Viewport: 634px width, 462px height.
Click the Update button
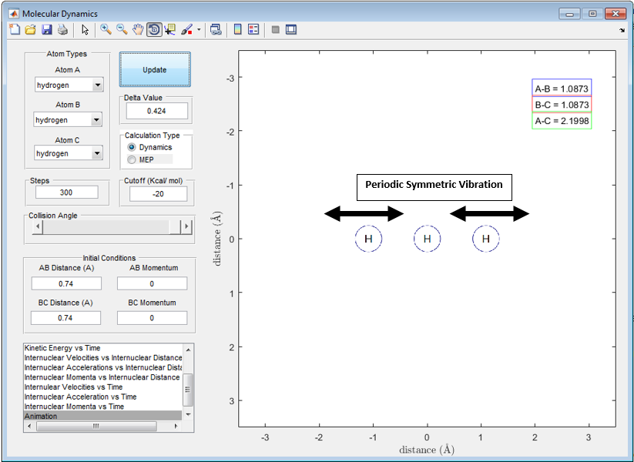(x=155, y=69)
